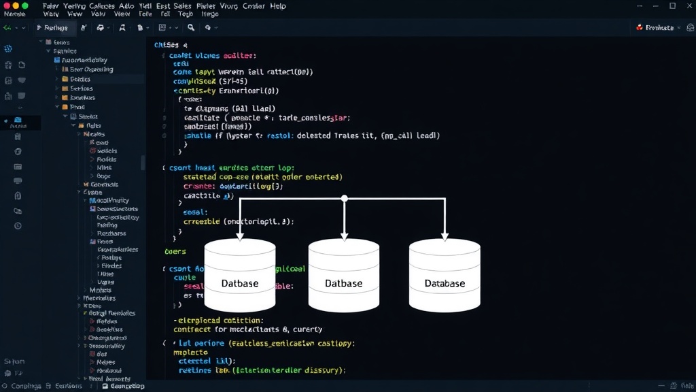
Task: Collapse the Sernice tree node
Action: [48, 51]
